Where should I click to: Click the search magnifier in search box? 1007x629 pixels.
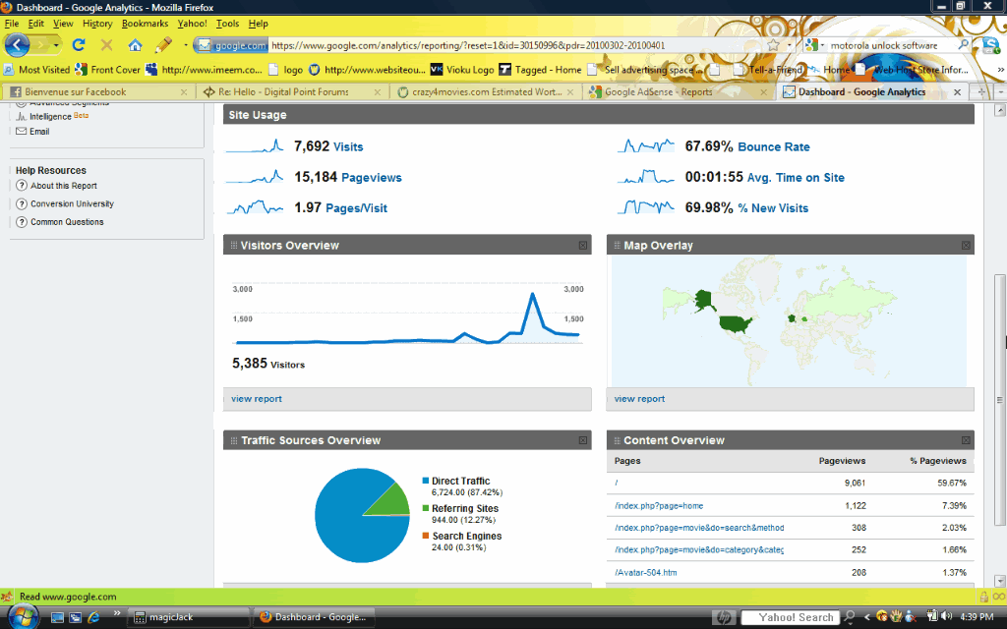click(963, 45)
